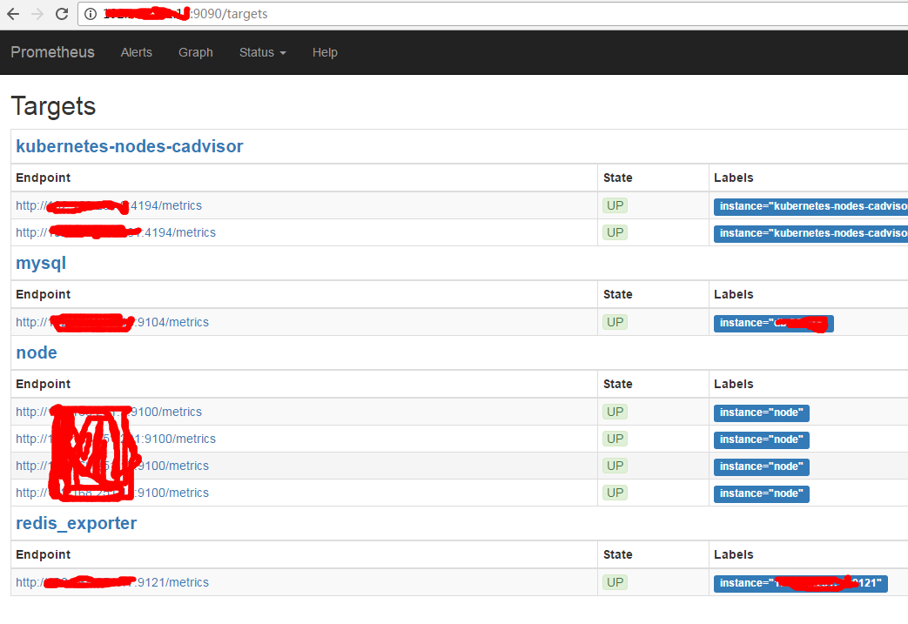Click UP state badge of second cadvisor row
This screenshot has width=908, height=624.
[615, 232]
